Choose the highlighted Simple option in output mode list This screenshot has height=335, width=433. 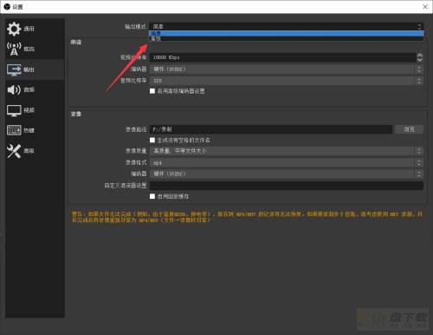click(287, 33)
